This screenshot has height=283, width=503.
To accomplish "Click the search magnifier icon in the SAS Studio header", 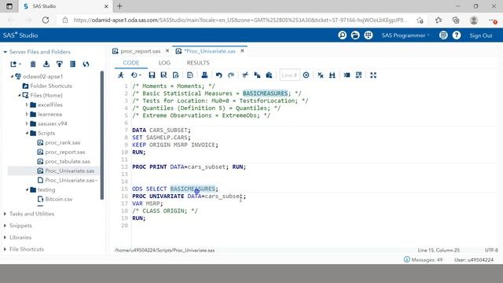I will pos(343,35).
